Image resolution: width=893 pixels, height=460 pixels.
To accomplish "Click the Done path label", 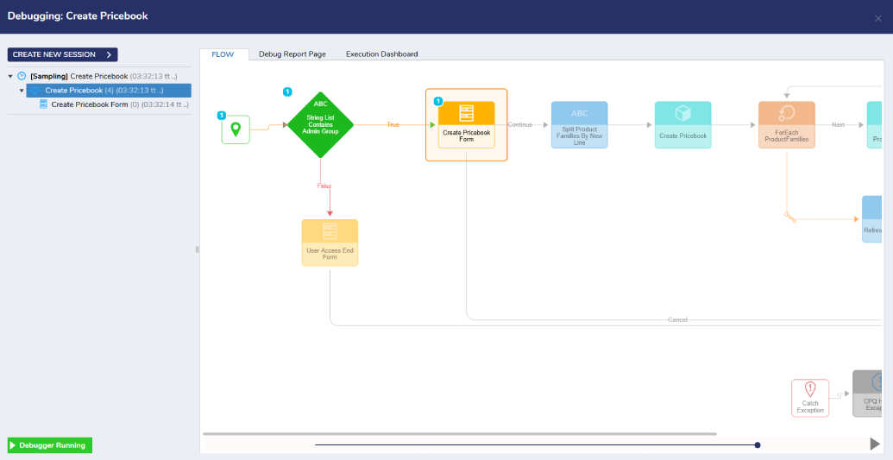I will coord(790,217).
